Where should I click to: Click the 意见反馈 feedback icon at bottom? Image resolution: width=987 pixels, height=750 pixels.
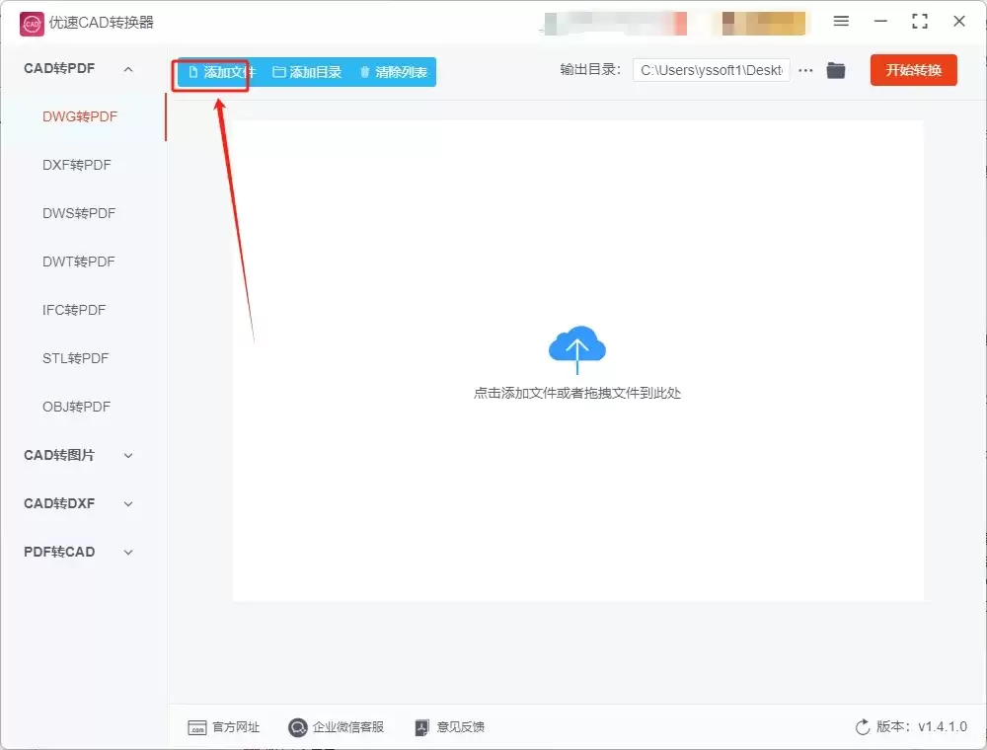pos(421,727)
